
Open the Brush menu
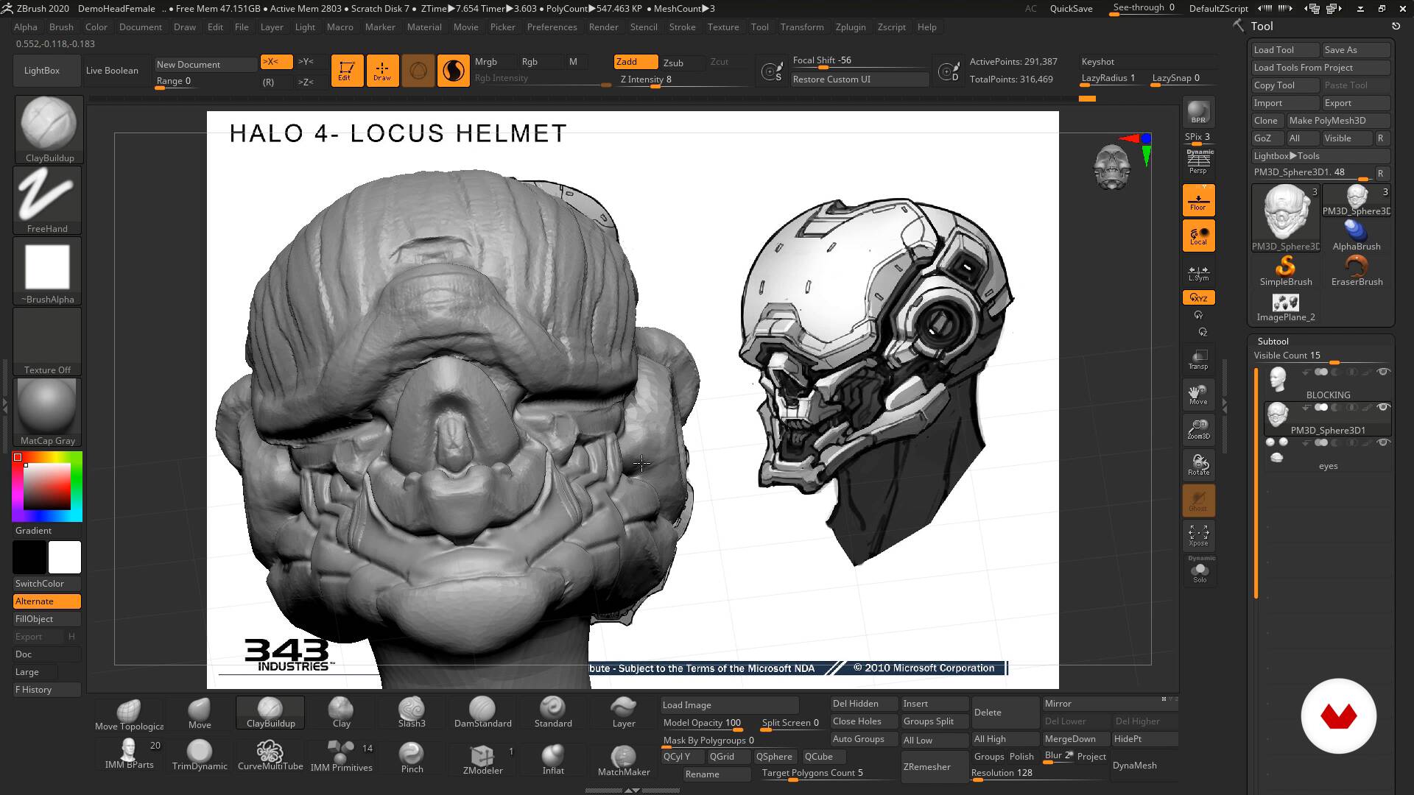pos(61,27)
